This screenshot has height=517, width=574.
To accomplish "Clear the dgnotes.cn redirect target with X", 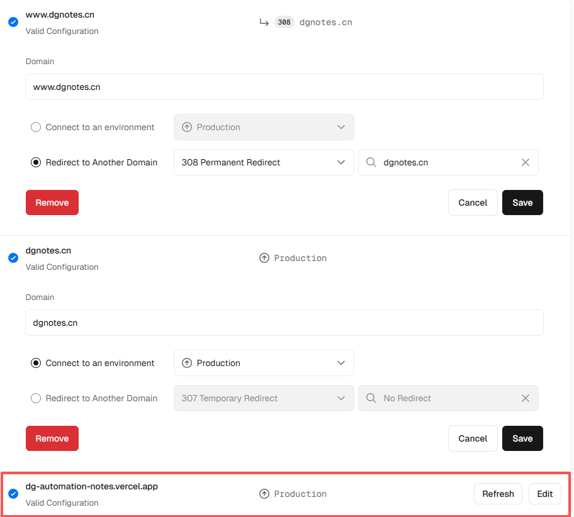I will click(526, 162).
